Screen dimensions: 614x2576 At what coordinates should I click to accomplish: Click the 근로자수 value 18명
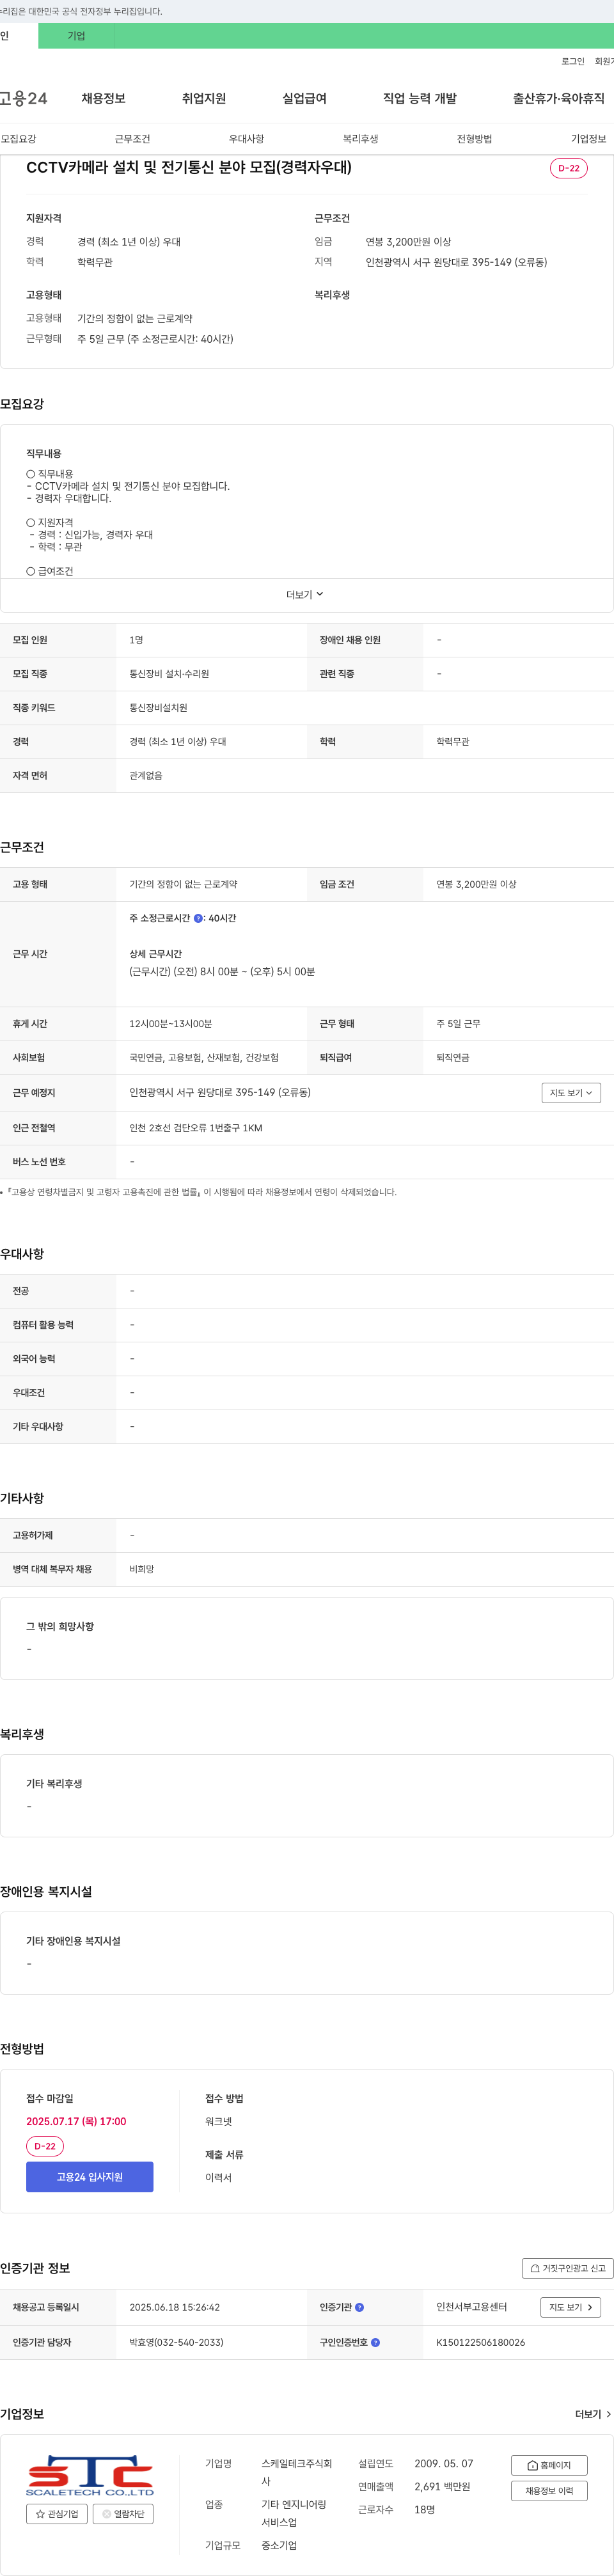[x=424, y=2509]
